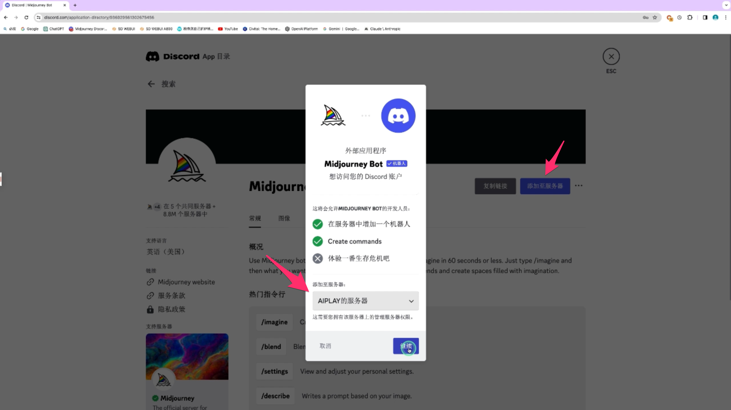Click the 继续 continue button

click(x=406, y=346)
